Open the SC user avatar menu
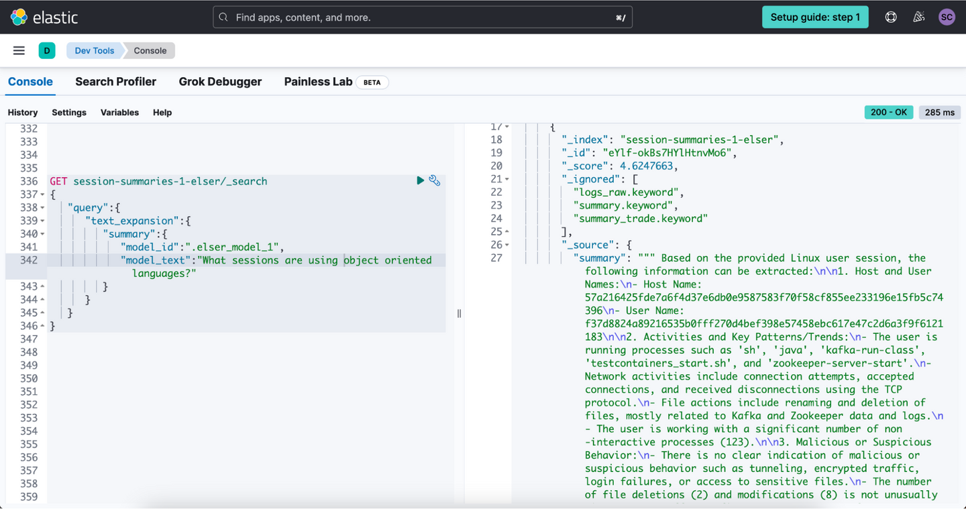 [x=947, y=17]
